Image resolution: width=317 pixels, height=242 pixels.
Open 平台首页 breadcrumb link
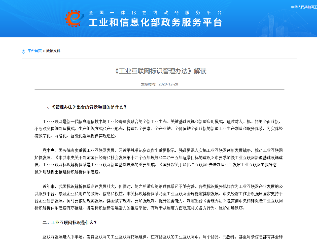tap(35, 51)
